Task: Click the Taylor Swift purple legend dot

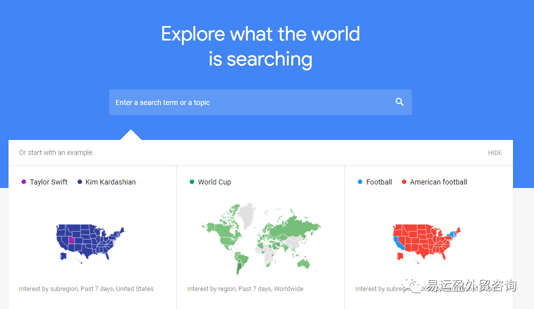Action: (24, 181)
